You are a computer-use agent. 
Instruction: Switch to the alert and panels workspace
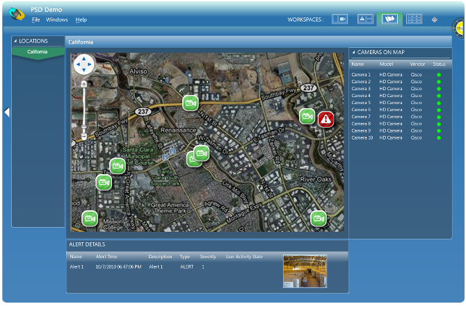[365, 19]
